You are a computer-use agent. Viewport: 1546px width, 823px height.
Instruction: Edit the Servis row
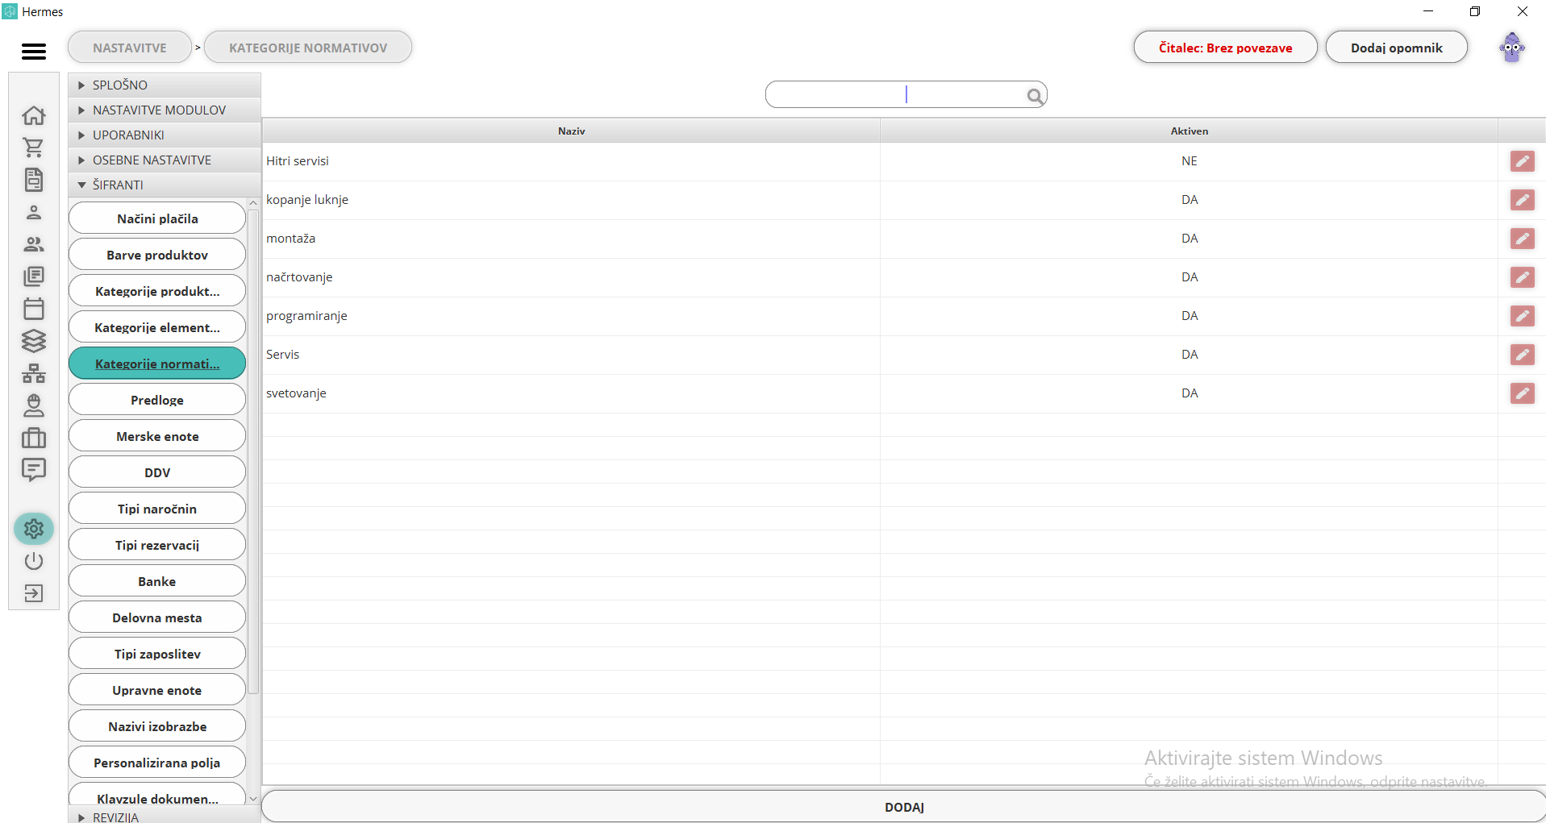coord(1522,355)
